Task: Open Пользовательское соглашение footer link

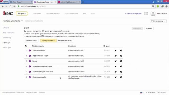Action: (13, 93)
